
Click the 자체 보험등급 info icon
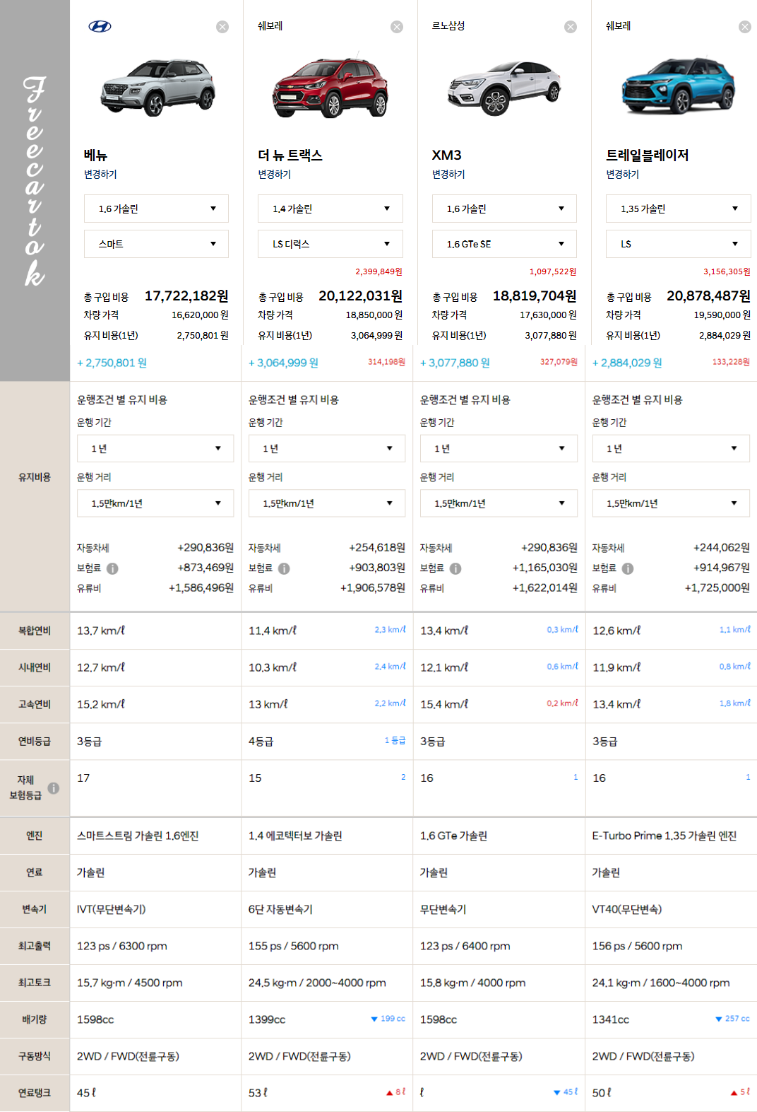click(x=54, y=788)
